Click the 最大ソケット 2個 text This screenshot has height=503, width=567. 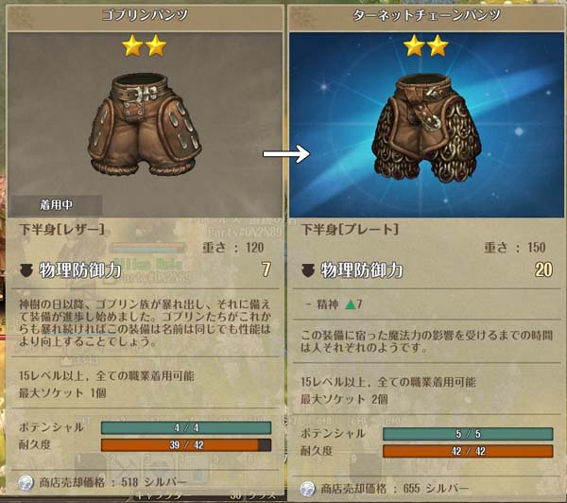[x=344, y=399]
